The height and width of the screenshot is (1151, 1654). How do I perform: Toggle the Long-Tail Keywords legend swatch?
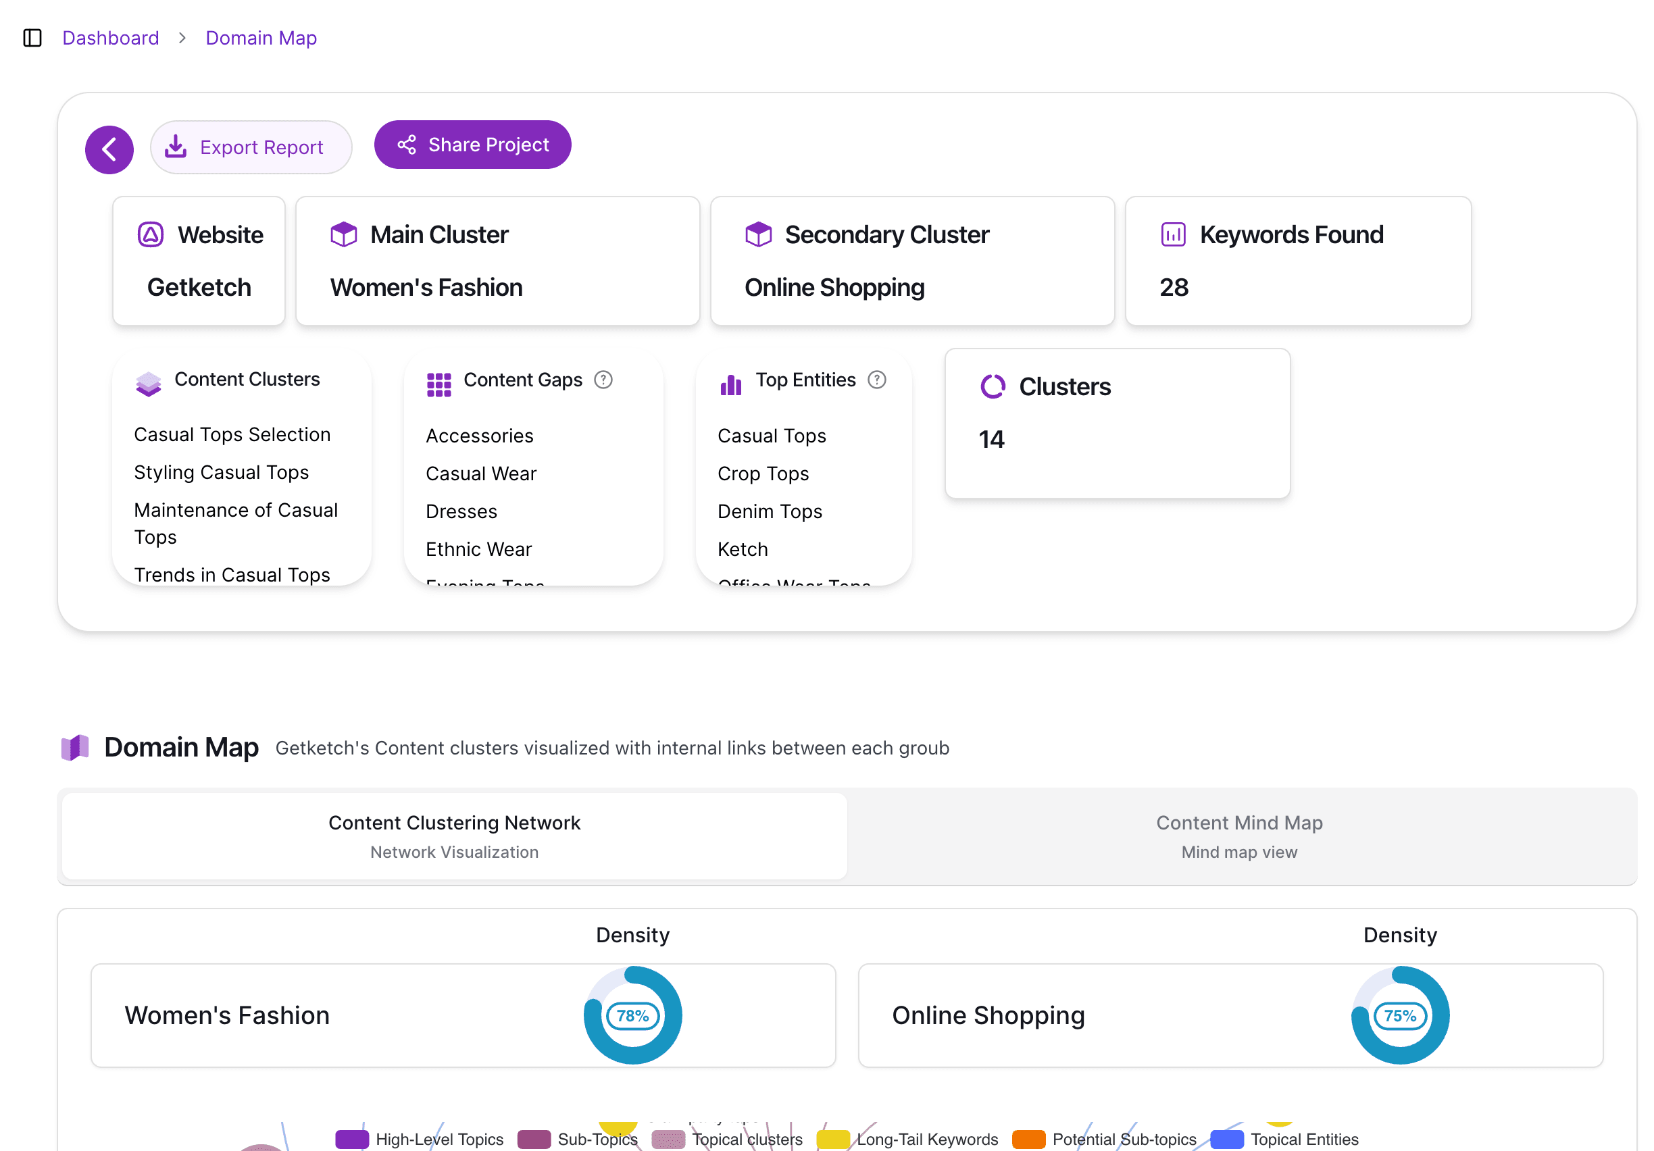(834, 1139)
